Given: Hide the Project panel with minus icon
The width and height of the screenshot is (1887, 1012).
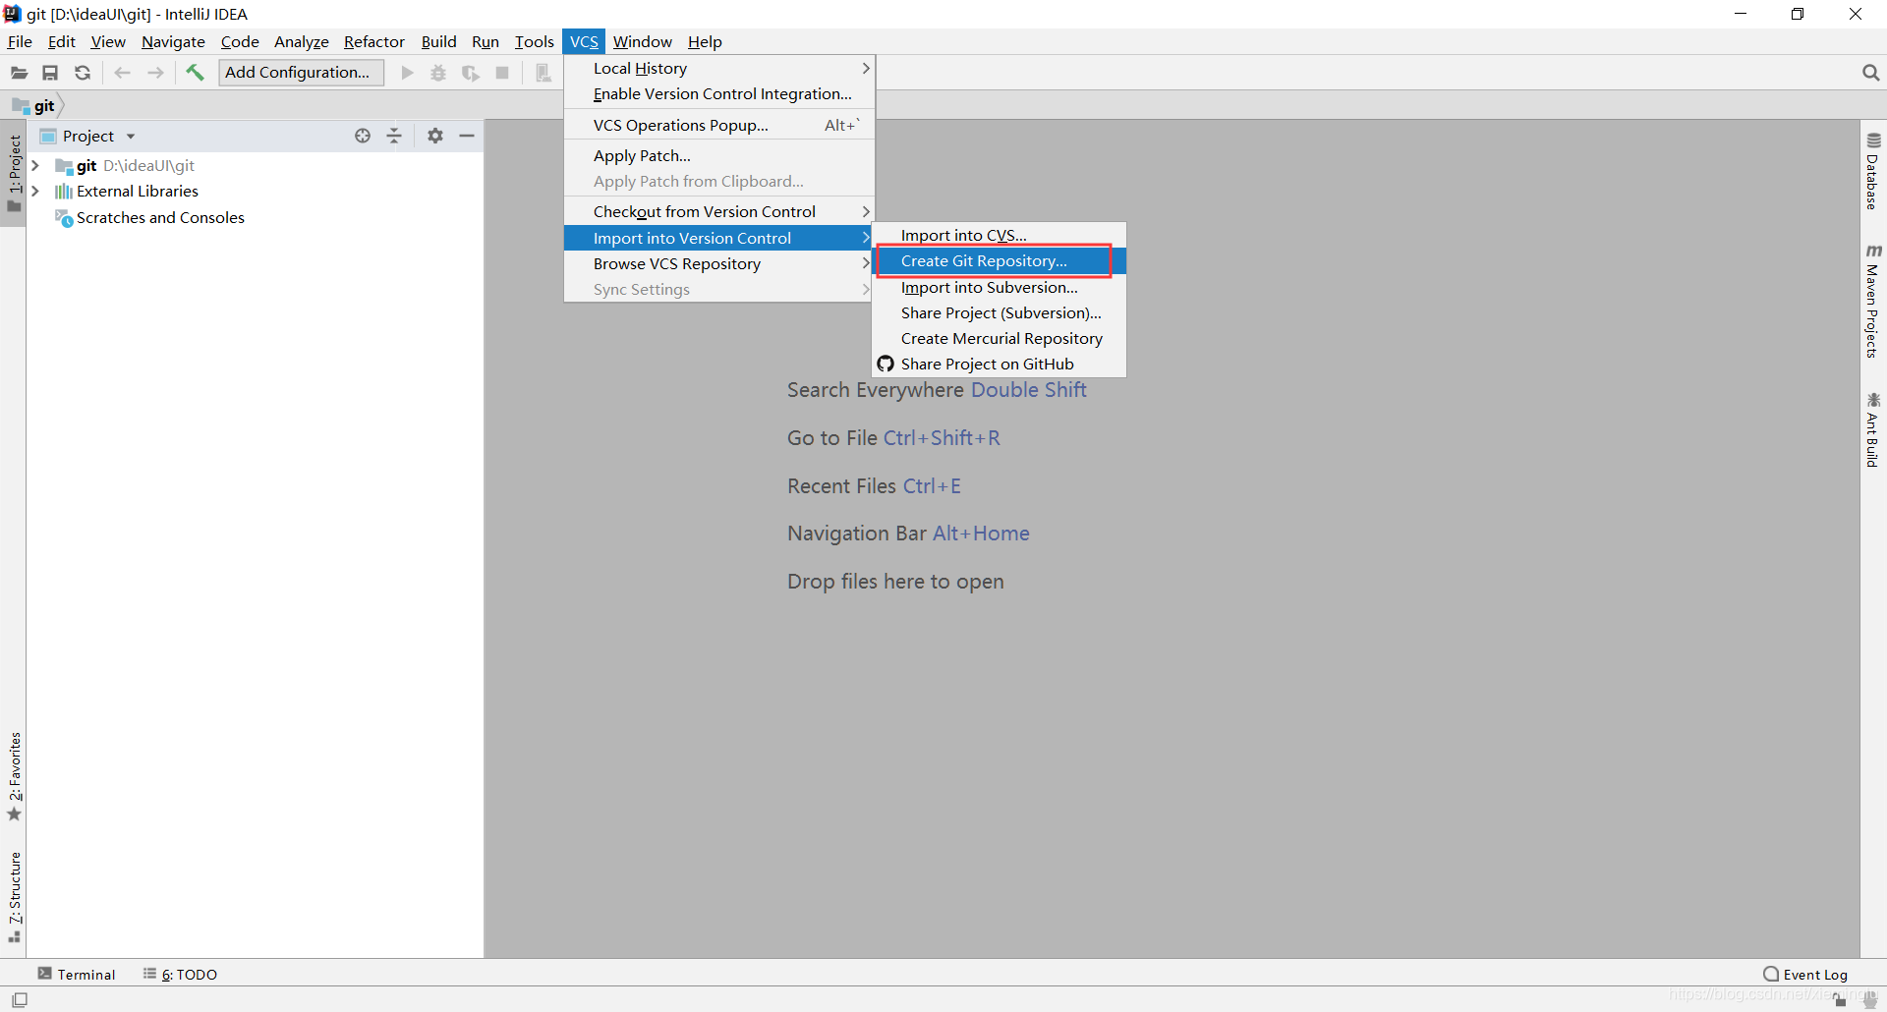Looking at the screenshot, I should (x=467, y=136).
